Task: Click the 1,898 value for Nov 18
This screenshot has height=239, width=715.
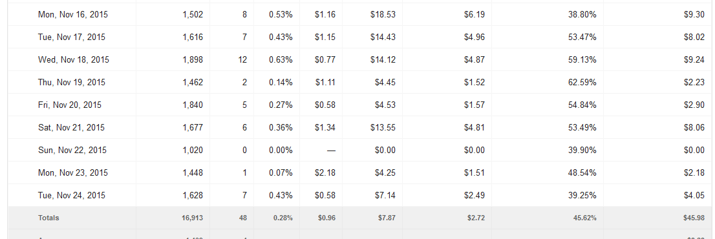Action: pyautogui.click(x=193, y=59)
